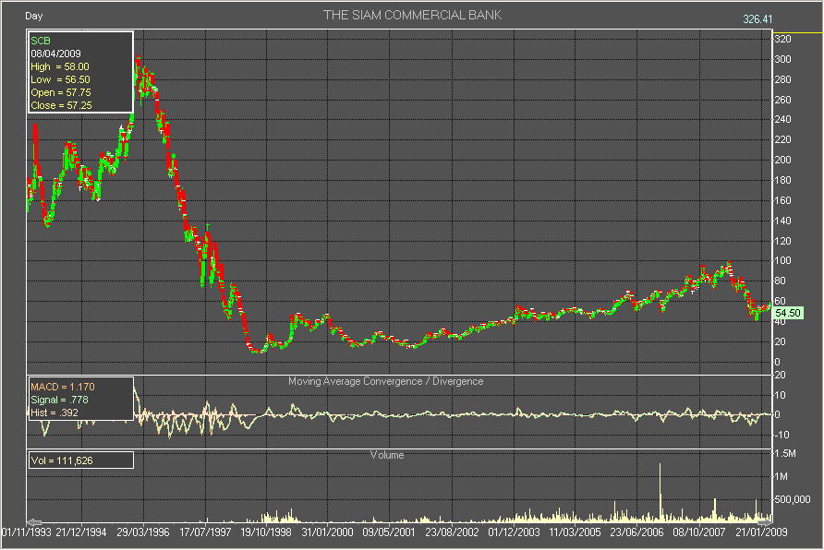Click the left scroll arrow on the time axis

coord(34,522)
